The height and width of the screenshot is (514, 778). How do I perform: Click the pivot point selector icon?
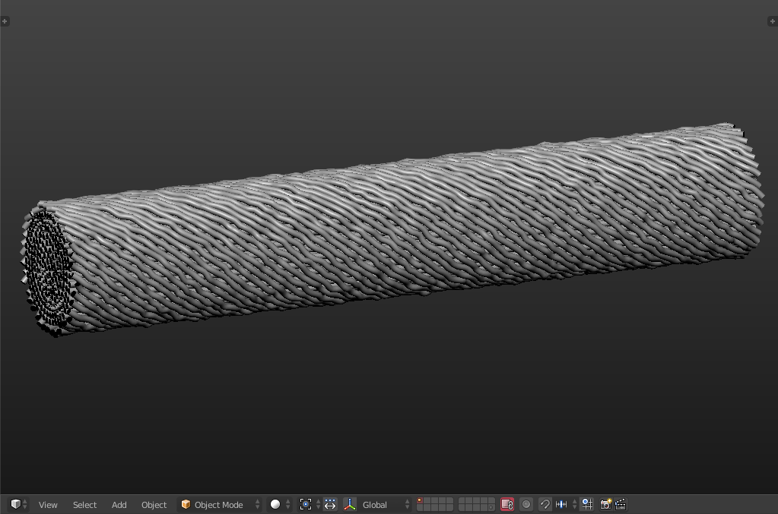tap(306, 504)
